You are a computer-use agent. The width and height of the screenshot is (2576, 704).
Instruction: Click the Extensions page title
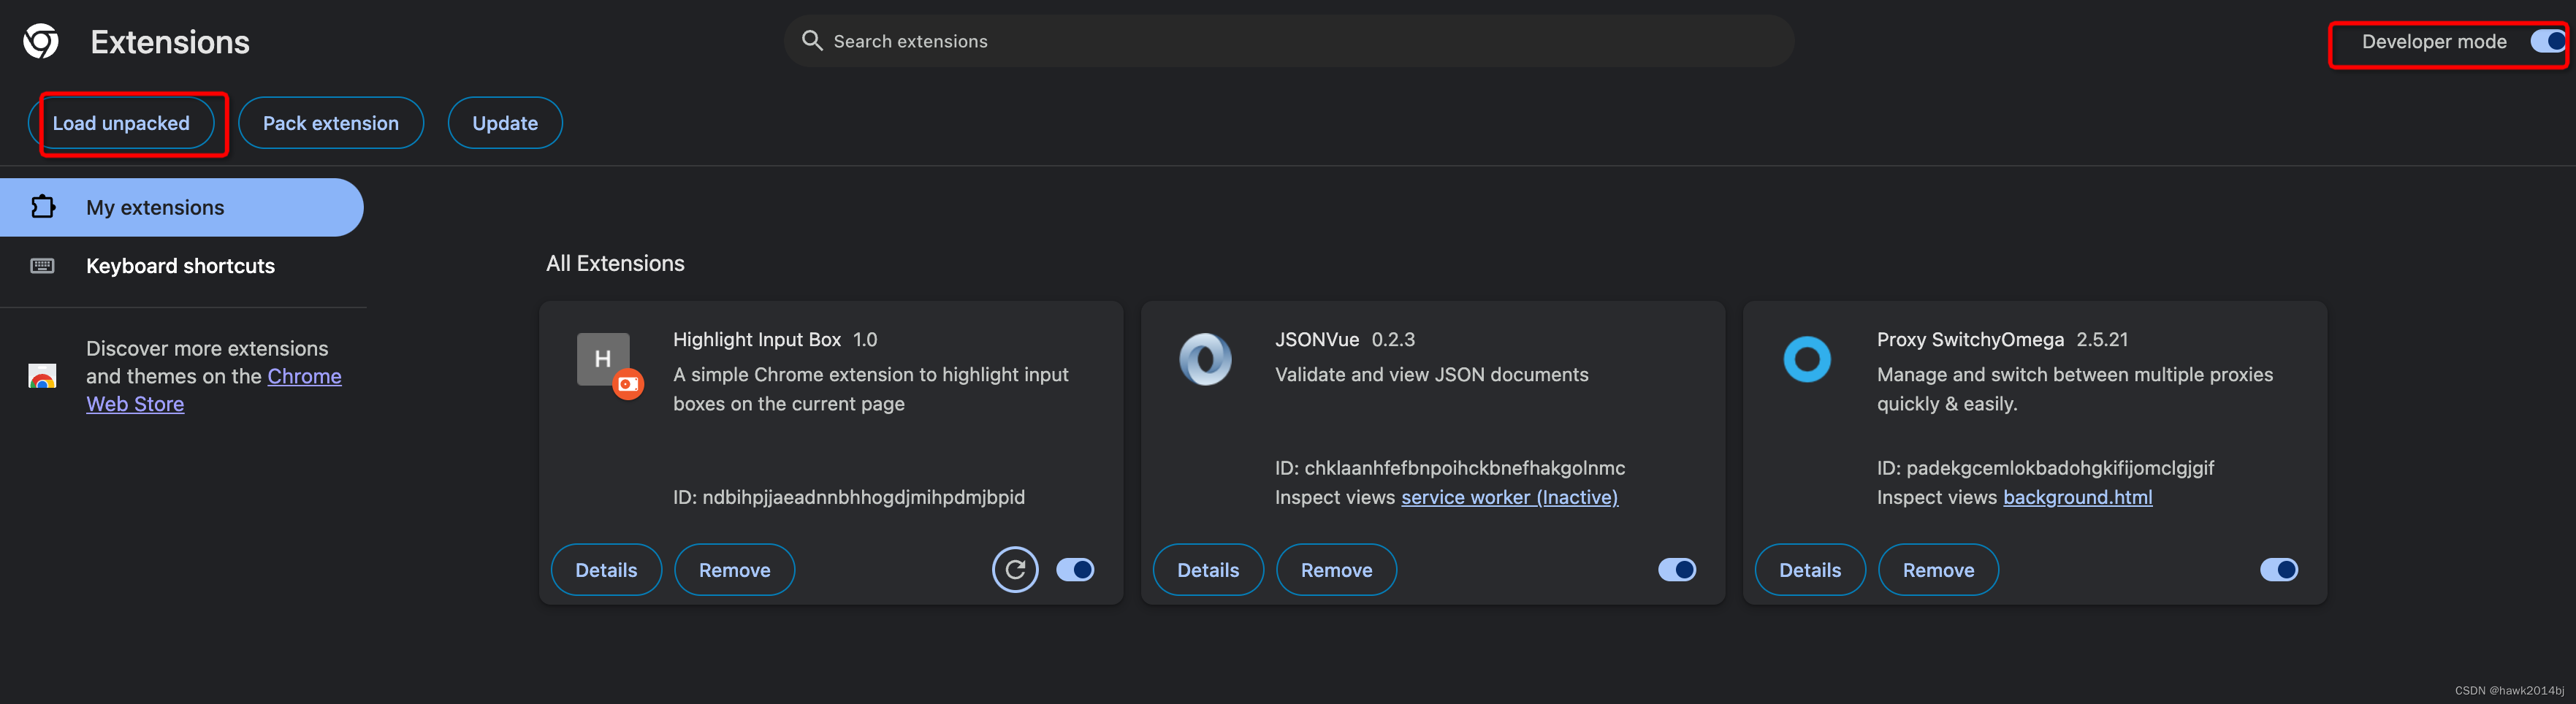click(170, 42)
